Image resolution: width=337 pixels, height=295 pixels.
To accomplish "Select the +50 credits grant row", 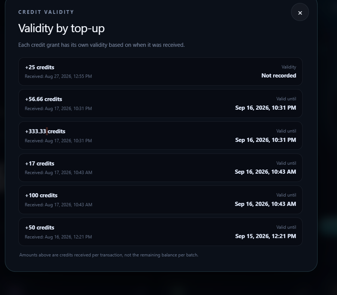I will [160, 232].
